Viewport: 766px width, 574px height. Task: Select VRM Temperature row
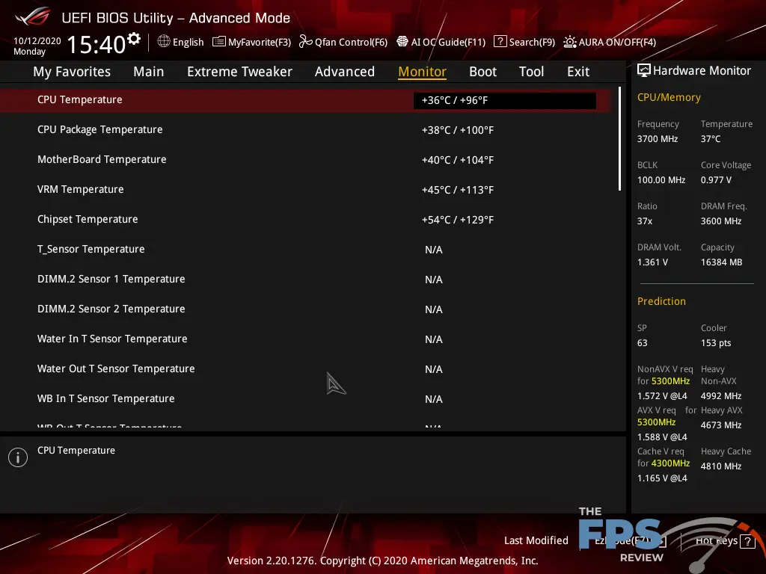click(305, 189)
